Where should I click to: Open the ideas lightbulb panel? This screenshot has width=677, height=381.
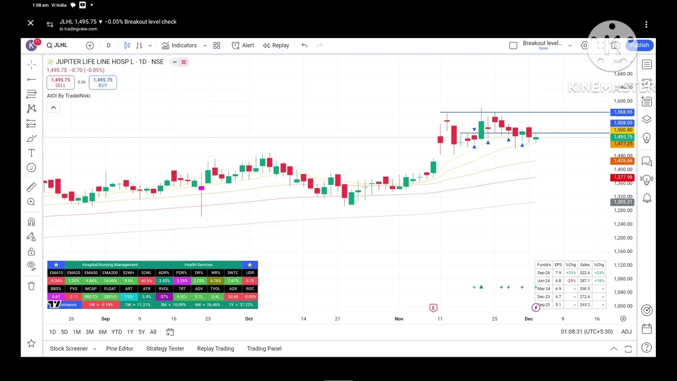pyautogui.click(x=647, y=138)
